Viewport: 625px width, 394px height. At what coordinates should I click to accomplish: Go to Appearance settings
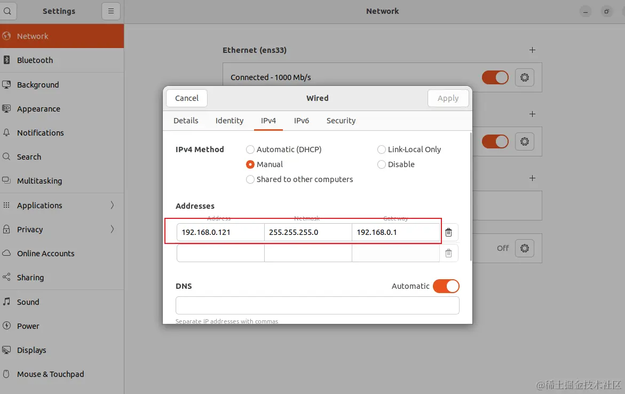[62, 109]
